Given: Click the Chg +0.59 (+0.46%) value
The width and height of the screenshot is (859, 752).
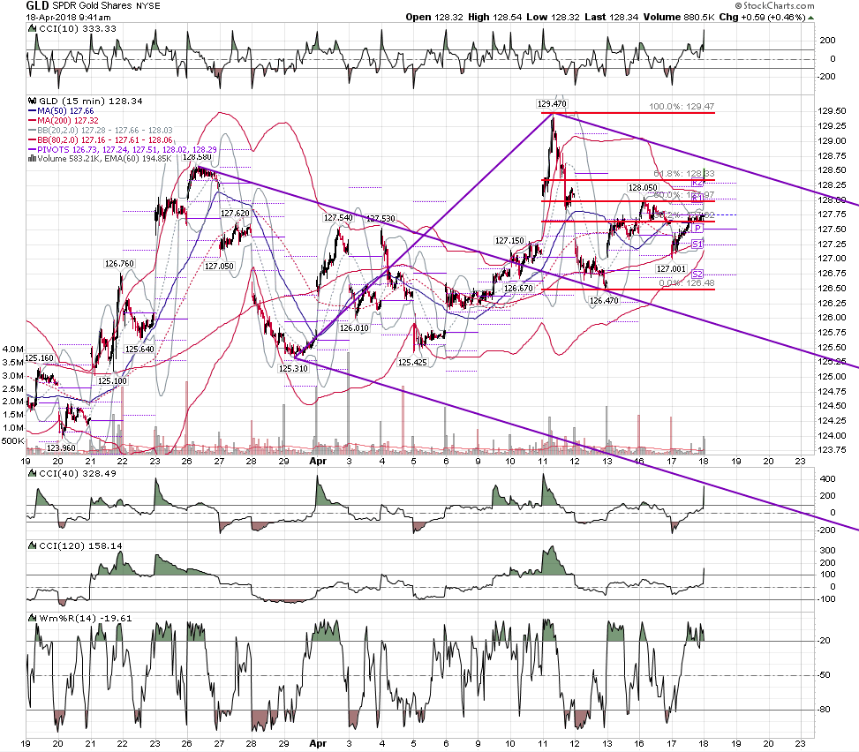Looking at the screenshot, I should 762,17.
